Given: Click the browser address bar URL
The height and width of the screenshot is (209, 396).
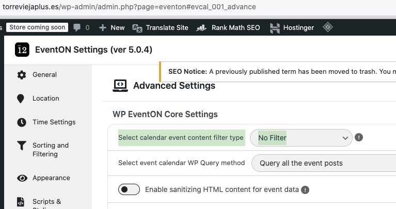Looking at the screenshot, I should tap(129, 7).
